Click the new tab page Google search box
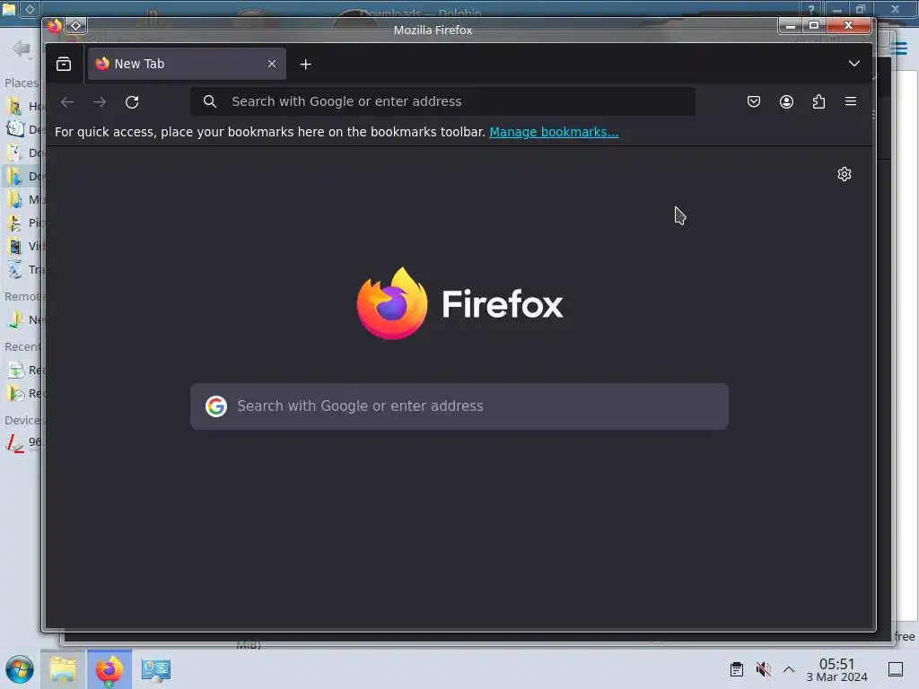919x689 pixels. point(459,406)
